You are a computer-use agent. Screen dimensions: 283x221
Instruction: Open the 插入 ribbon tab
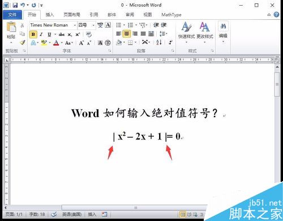(50, 15)
